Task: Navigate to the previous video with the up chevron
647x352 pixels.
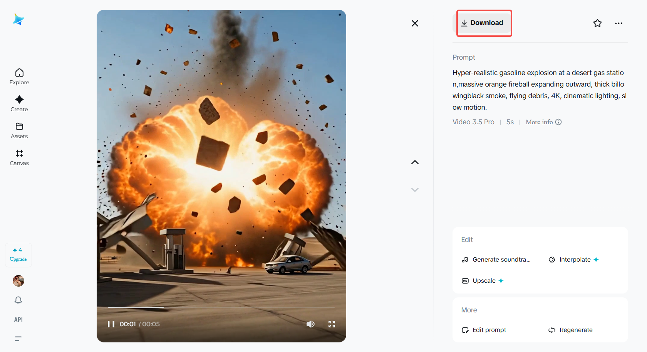Action: tap(415, 162)
